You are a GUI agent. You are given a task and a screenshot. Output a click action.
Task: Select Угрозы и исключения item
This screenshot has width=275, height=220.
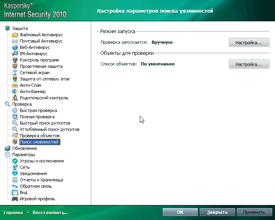click(42, 161)
